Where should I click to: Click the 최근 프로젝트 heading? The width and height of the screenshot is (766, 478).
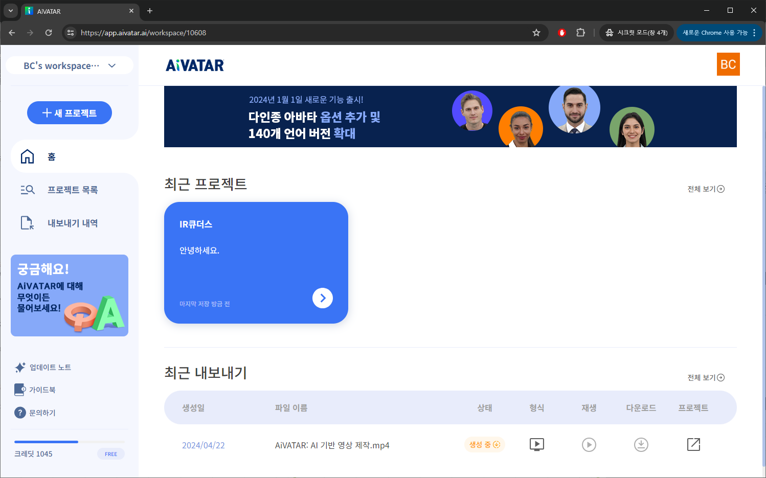(206, 184)
